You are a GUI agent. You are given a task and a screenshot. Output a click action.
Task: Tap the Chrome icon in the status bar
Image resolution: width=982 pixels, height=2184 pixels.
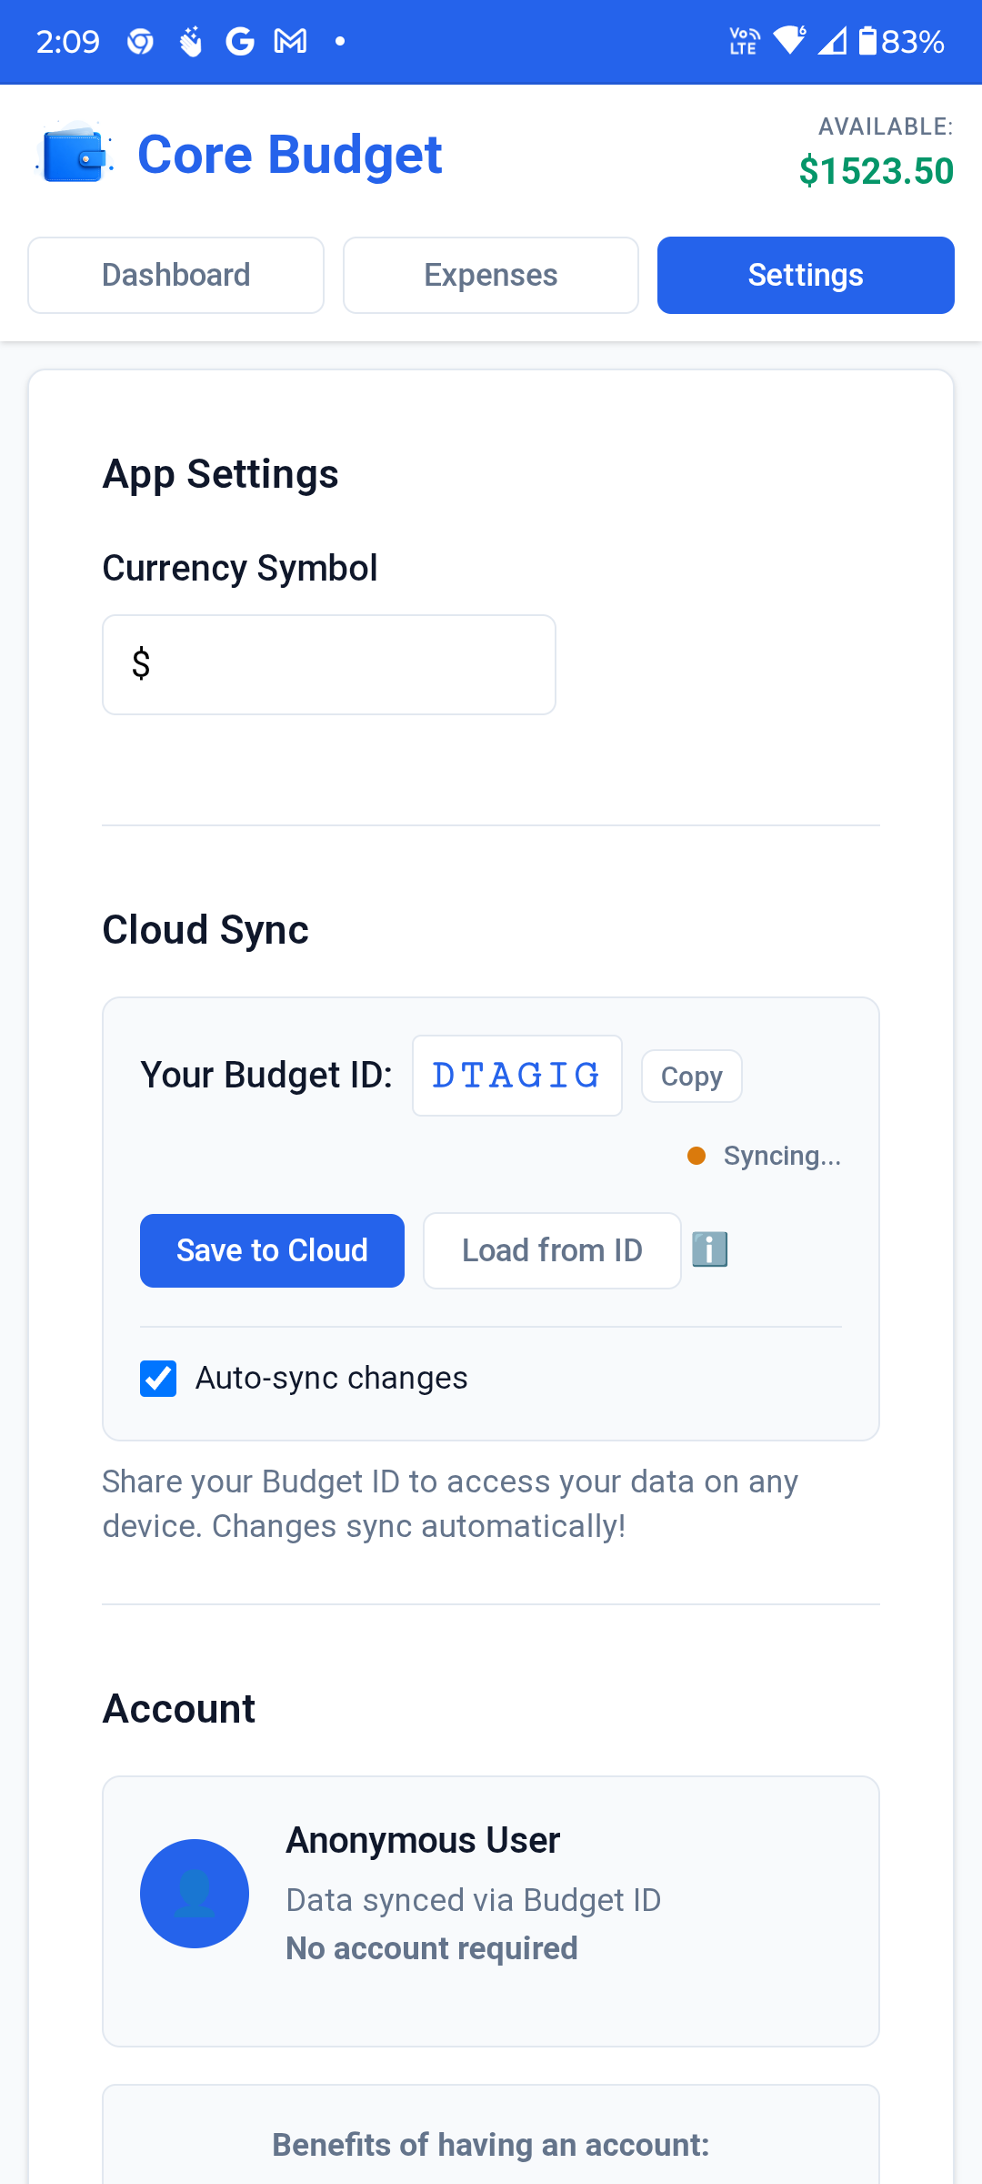click(x=140, y=42)
